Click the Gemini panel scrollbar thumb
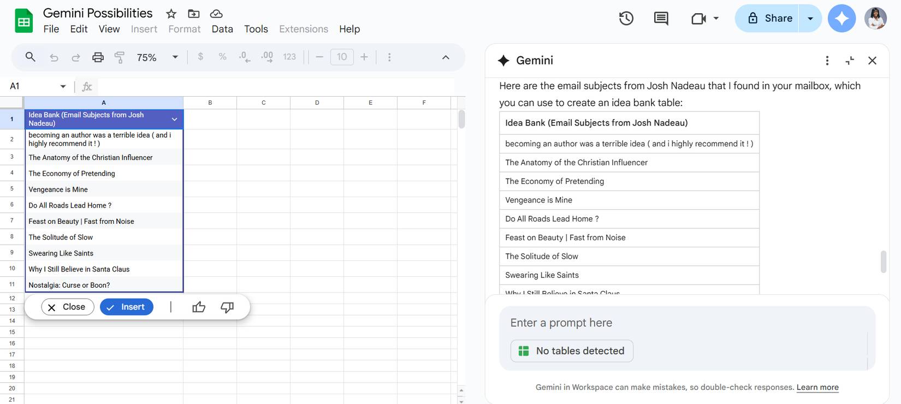 tap(884, 262)
